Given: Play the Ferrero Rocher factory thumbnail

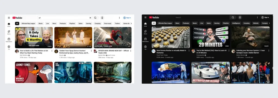Looking at the screenshot, I should tap(171, 37).
